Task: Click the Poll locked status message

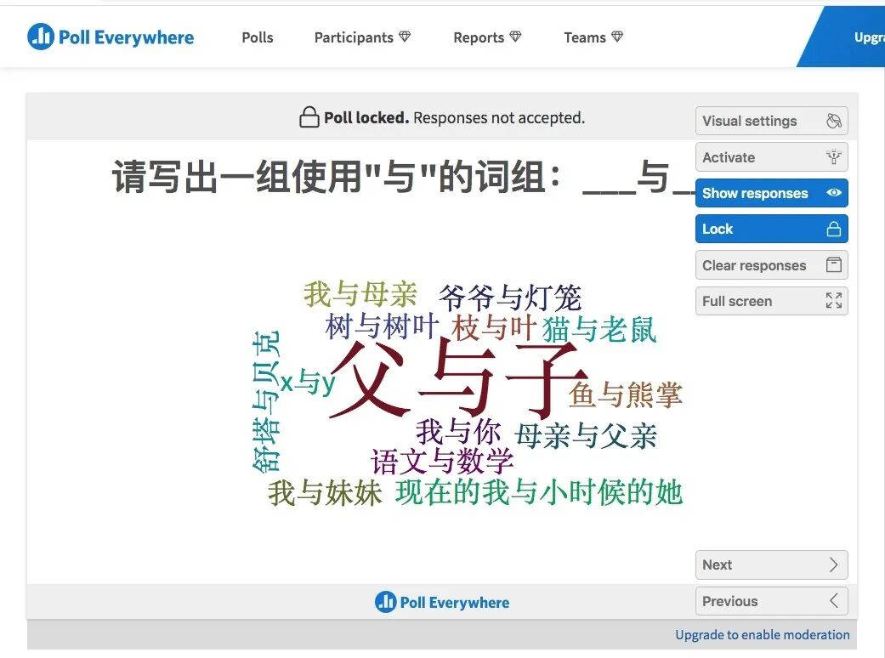Action: (442, 117)
